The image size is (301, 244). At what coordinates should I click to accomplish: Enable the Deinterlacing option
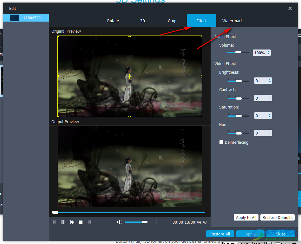(x=221, y=142)
